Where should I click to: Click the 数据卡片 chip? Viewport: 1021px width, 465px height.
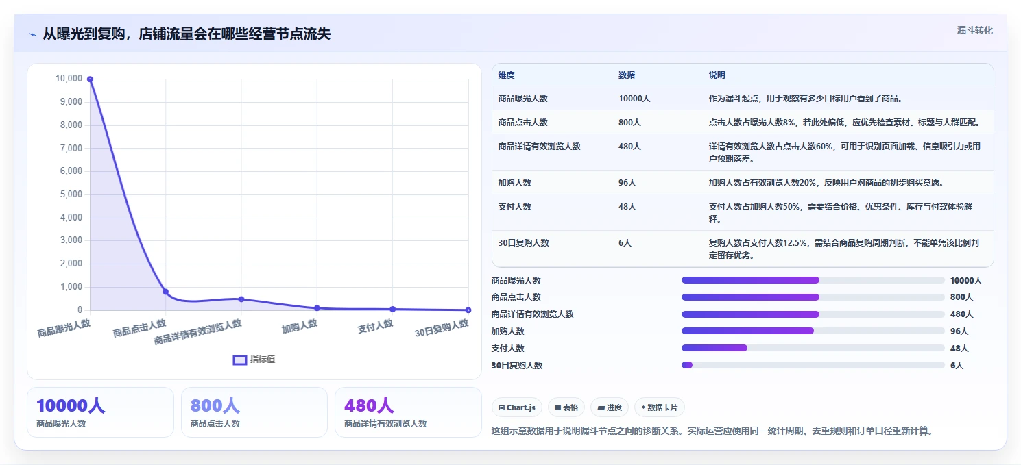tap(659, 407)
